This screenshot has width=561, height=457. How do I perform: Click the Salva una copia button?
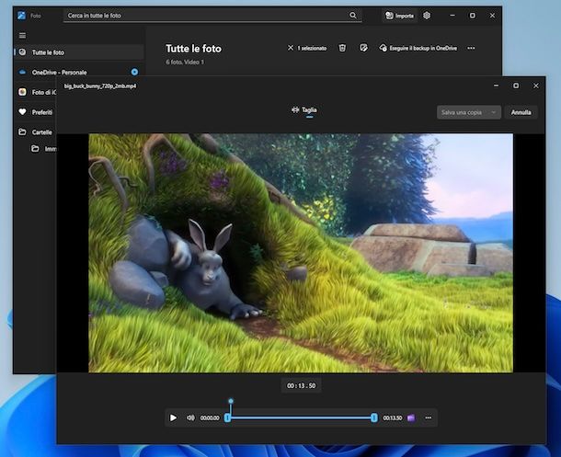tap(469, 112)
